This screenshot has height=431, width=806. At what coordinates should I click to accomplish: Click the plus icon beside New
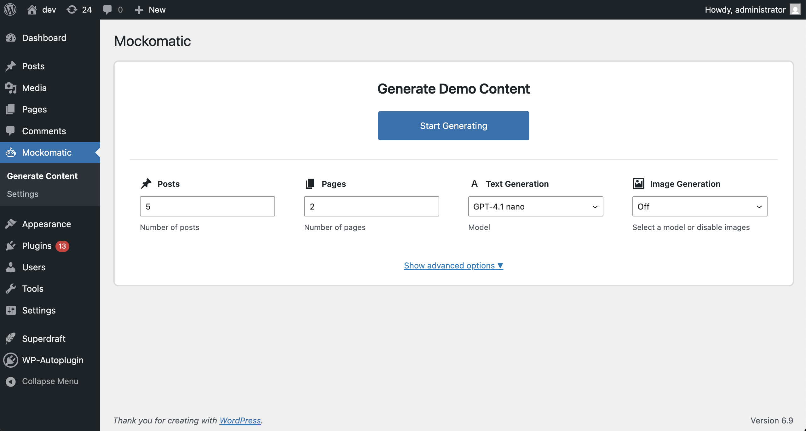coord(139,10)
